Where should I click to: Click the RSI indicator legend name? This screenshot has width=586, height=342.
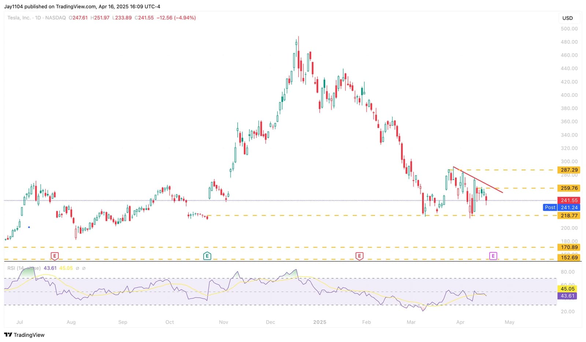click(24, 268)
